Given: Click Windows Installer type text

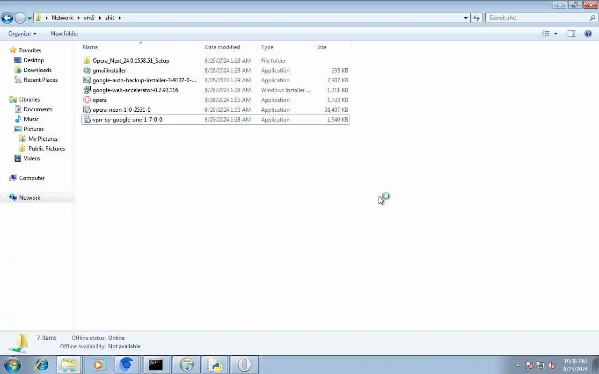Looking at the screenshot, I should [285, 90].
